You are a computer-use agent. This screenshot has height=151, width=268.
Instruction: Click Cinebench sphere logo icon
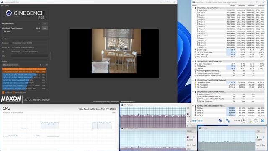coord(9,13)
